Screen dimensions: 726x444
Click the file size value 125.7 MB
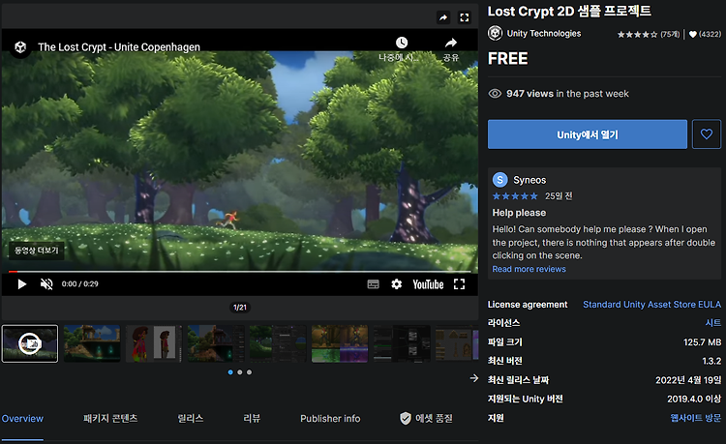(x=702, y=342)
